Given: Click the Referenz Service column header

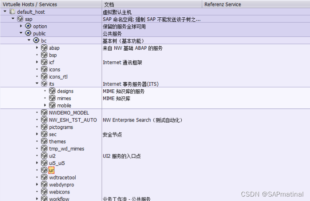Looking at the screenshot, I should click(x=256, y=4).
